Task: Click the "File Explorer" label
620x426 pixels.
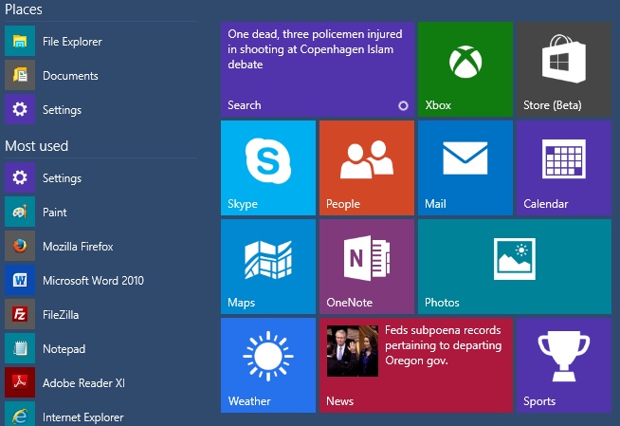Action: [72, 42]
